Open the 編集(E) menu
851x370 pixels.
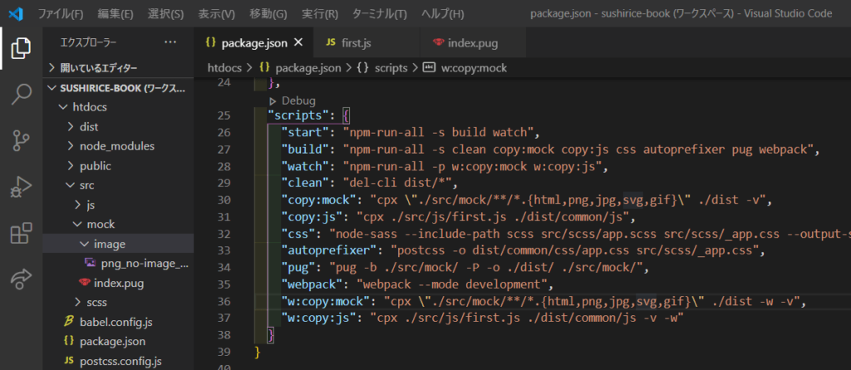coord(115,13)
